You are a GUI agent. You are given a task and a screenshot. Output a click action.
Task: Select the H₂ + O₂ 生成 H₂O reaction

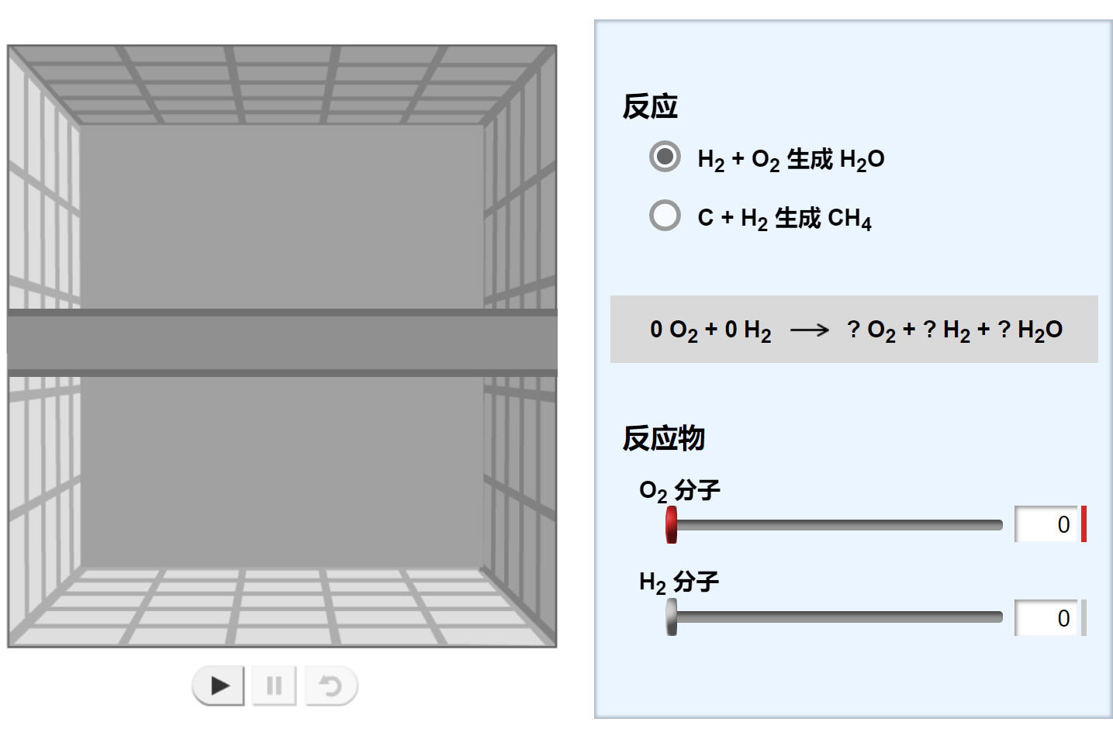pyautogui.click(x=665, y=157)
